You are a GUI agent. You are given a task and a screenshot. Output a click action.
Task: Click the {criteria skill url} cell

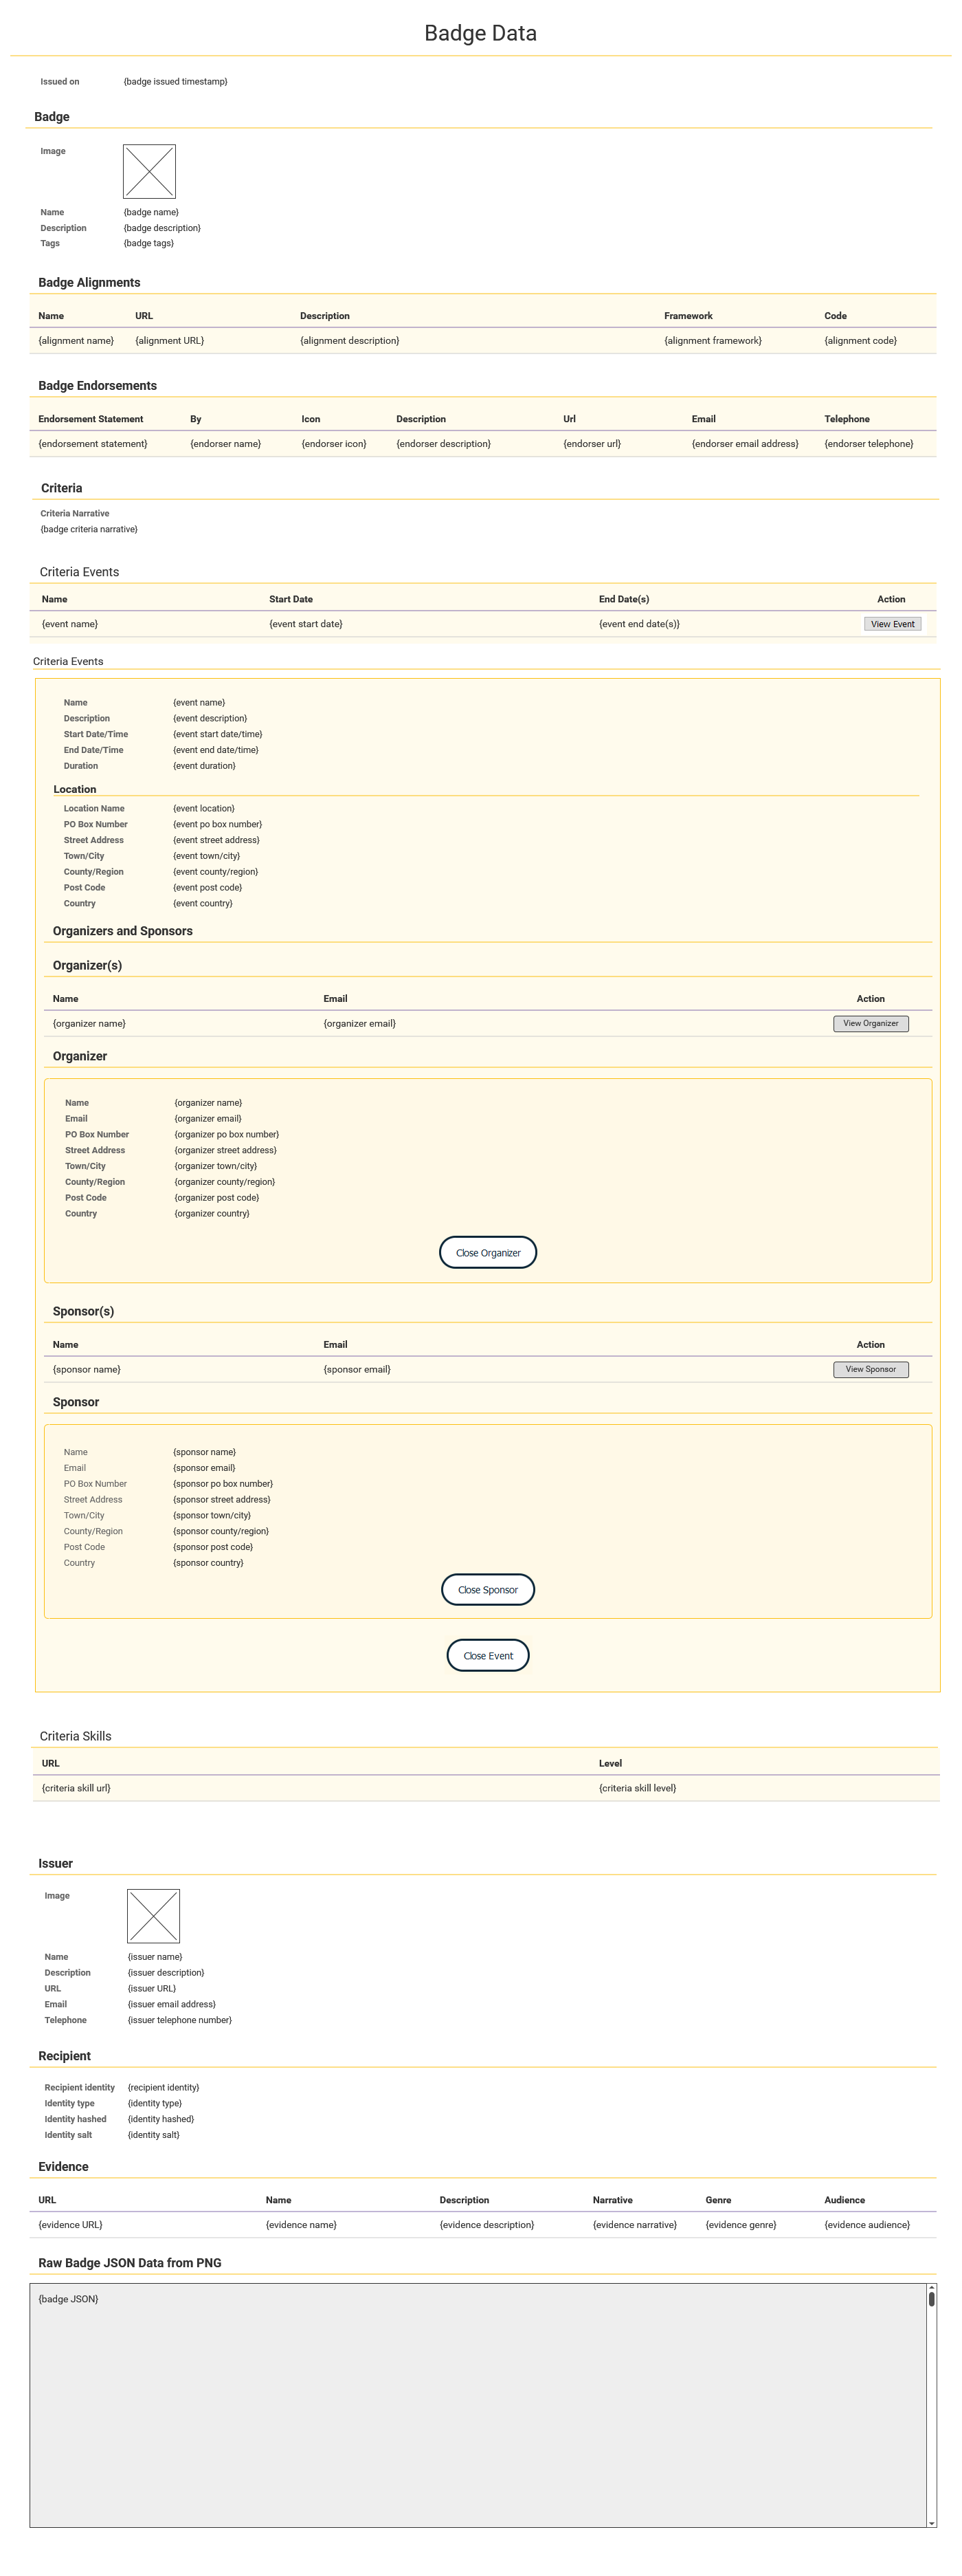[76, 1788]
